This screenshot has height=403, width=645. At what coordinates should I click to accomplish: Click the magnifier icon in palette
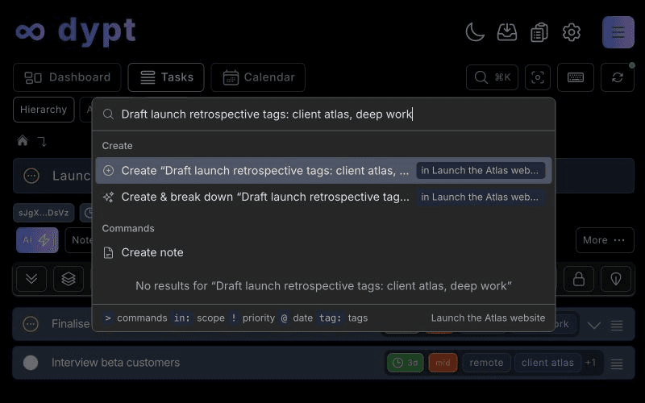point(108,114)
